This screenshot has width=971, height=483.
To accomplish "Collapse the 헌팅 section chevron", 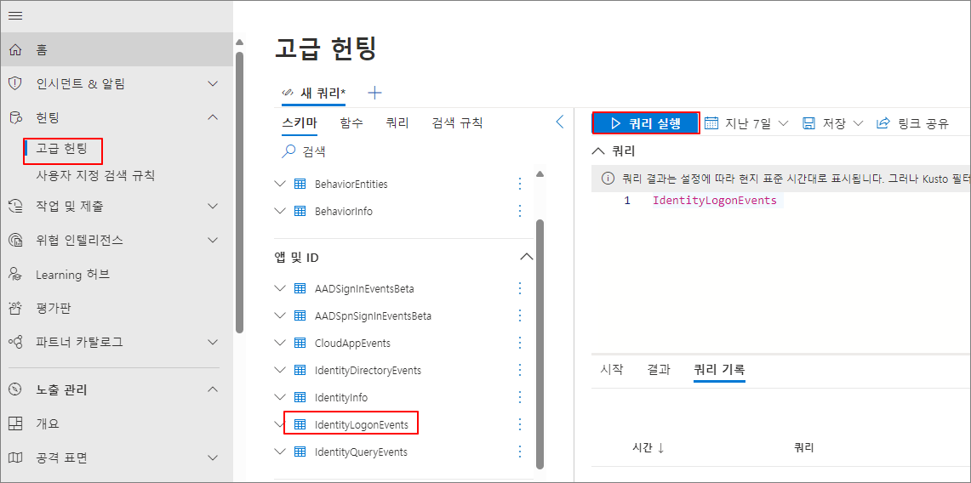I will click(213, 116).
